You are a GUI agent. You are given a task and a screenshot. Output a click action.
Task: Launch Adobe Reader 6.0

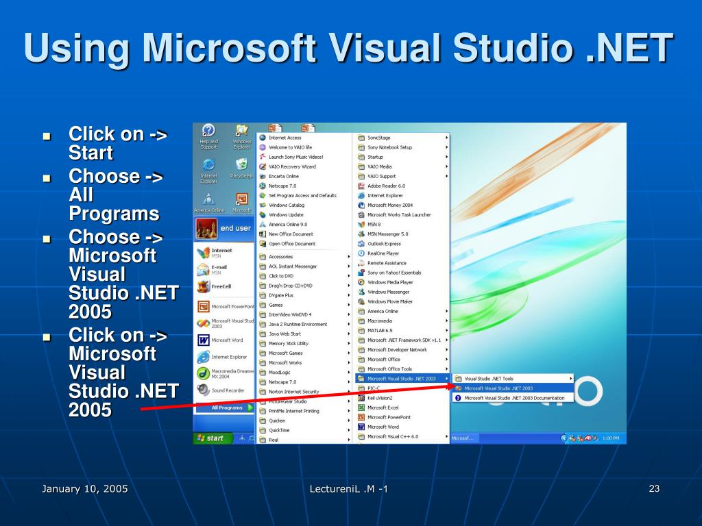pyautogui.click(x=402, y=186)
